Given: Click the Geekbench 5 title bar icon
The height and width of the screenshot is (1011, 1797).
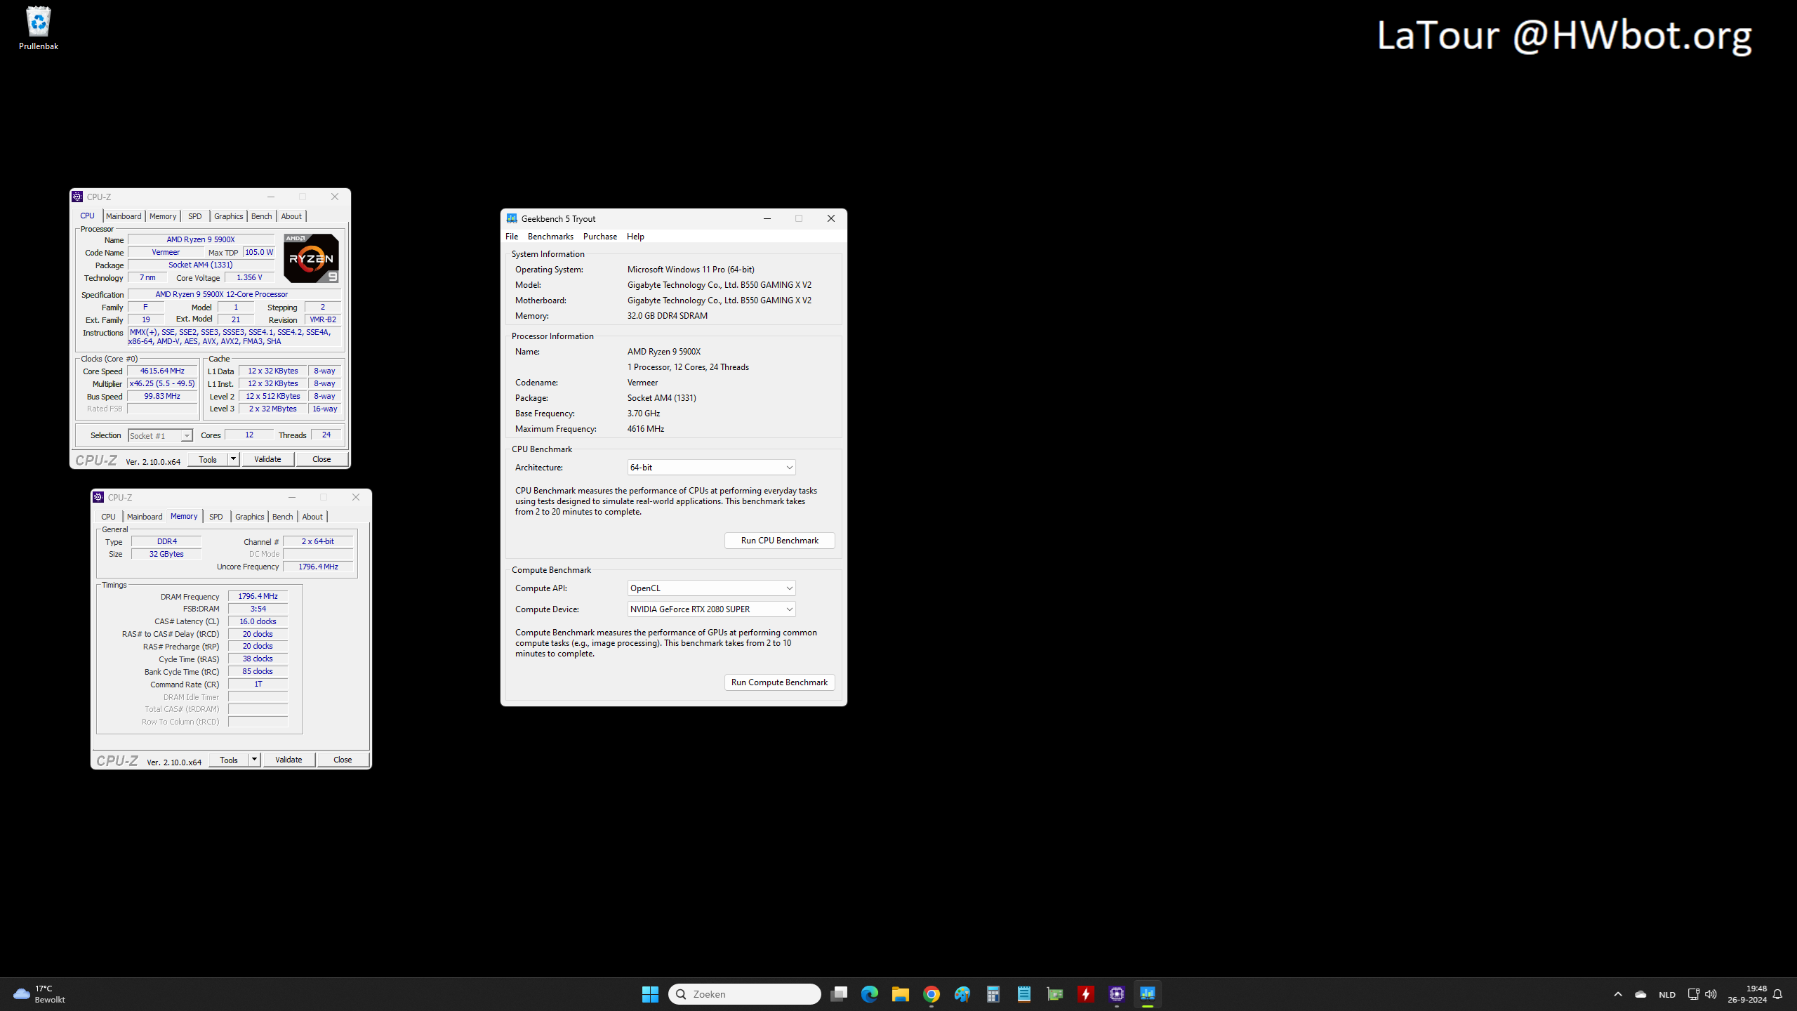Looking at the screenshot, I should point(512,218).
